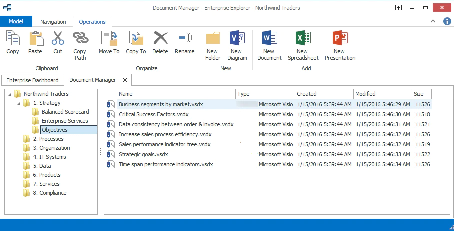
Task: Select Northwind Traders root node
Action: pos(46,94)
